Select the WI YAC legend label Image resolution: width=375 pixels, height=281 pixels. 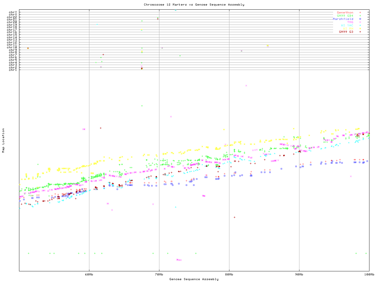(x=347, y=25)
